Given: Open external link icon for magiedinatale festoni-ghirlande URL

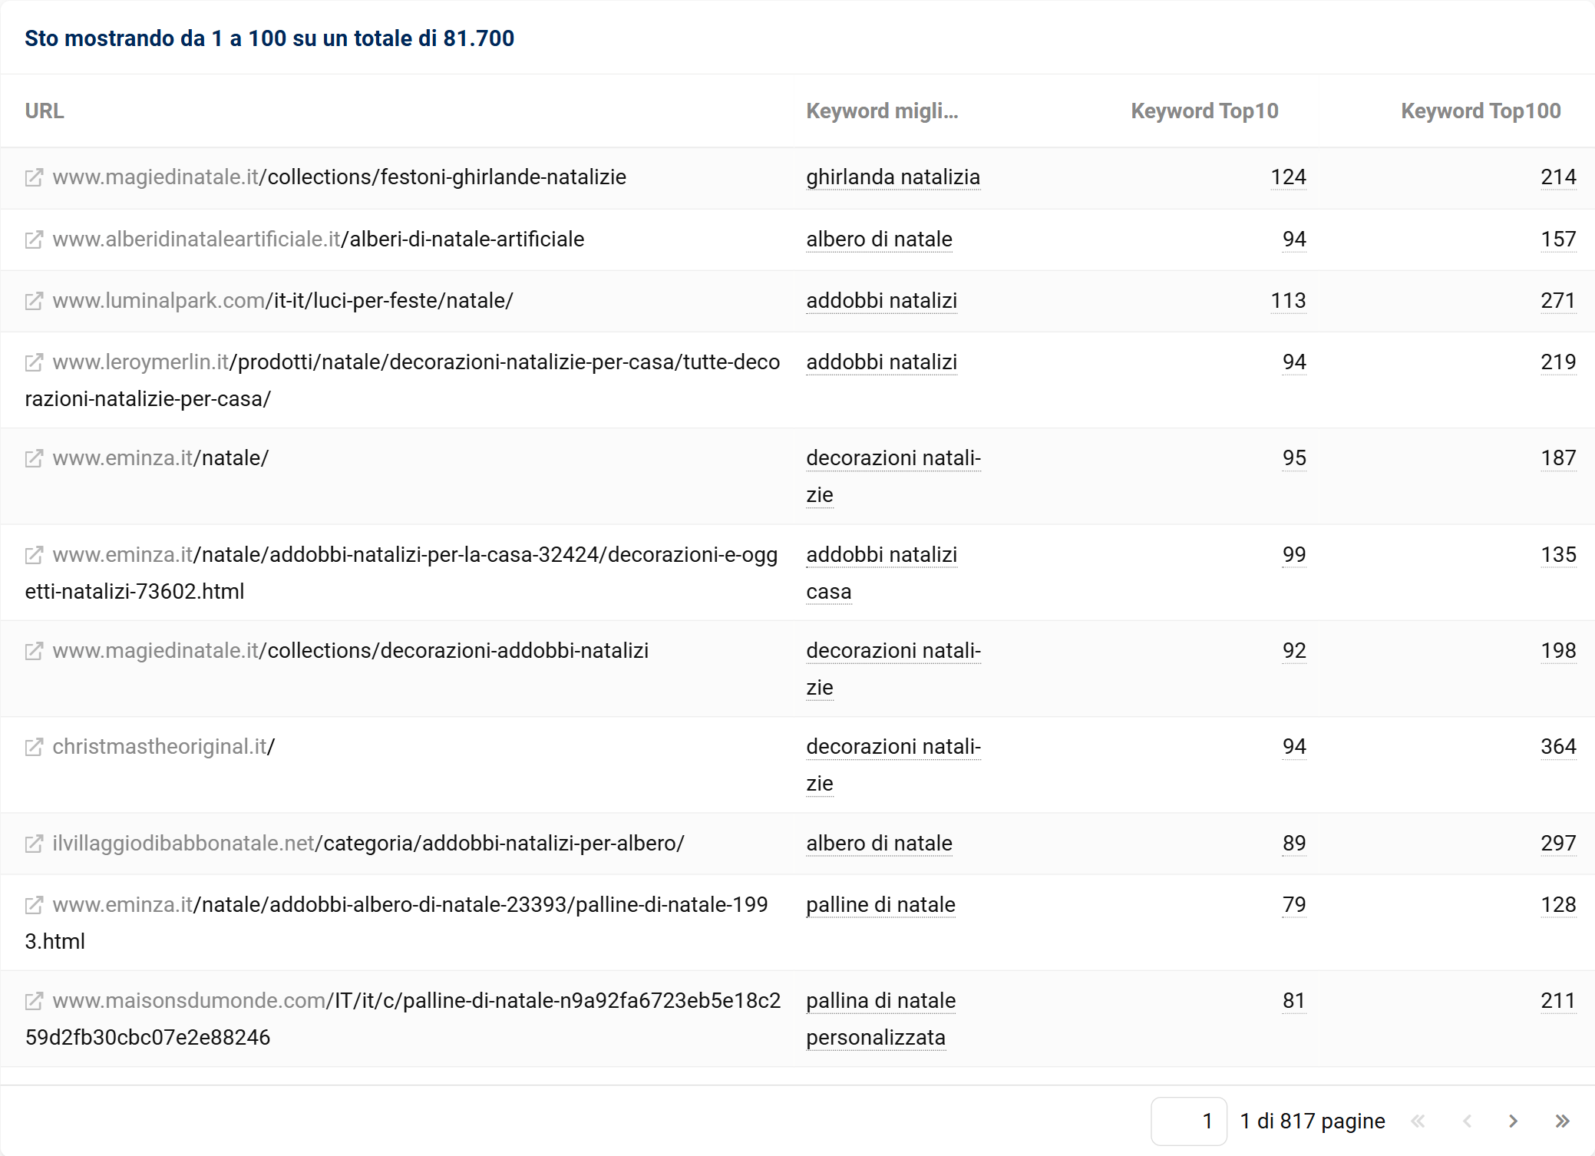Looking at the screenshot, I should [34, 178].
